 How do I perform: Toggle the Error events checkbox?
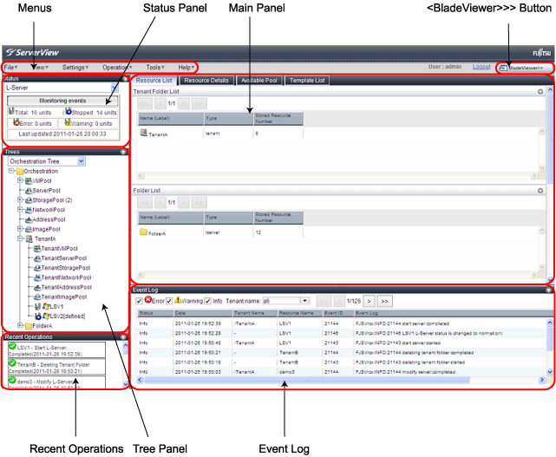141,301
